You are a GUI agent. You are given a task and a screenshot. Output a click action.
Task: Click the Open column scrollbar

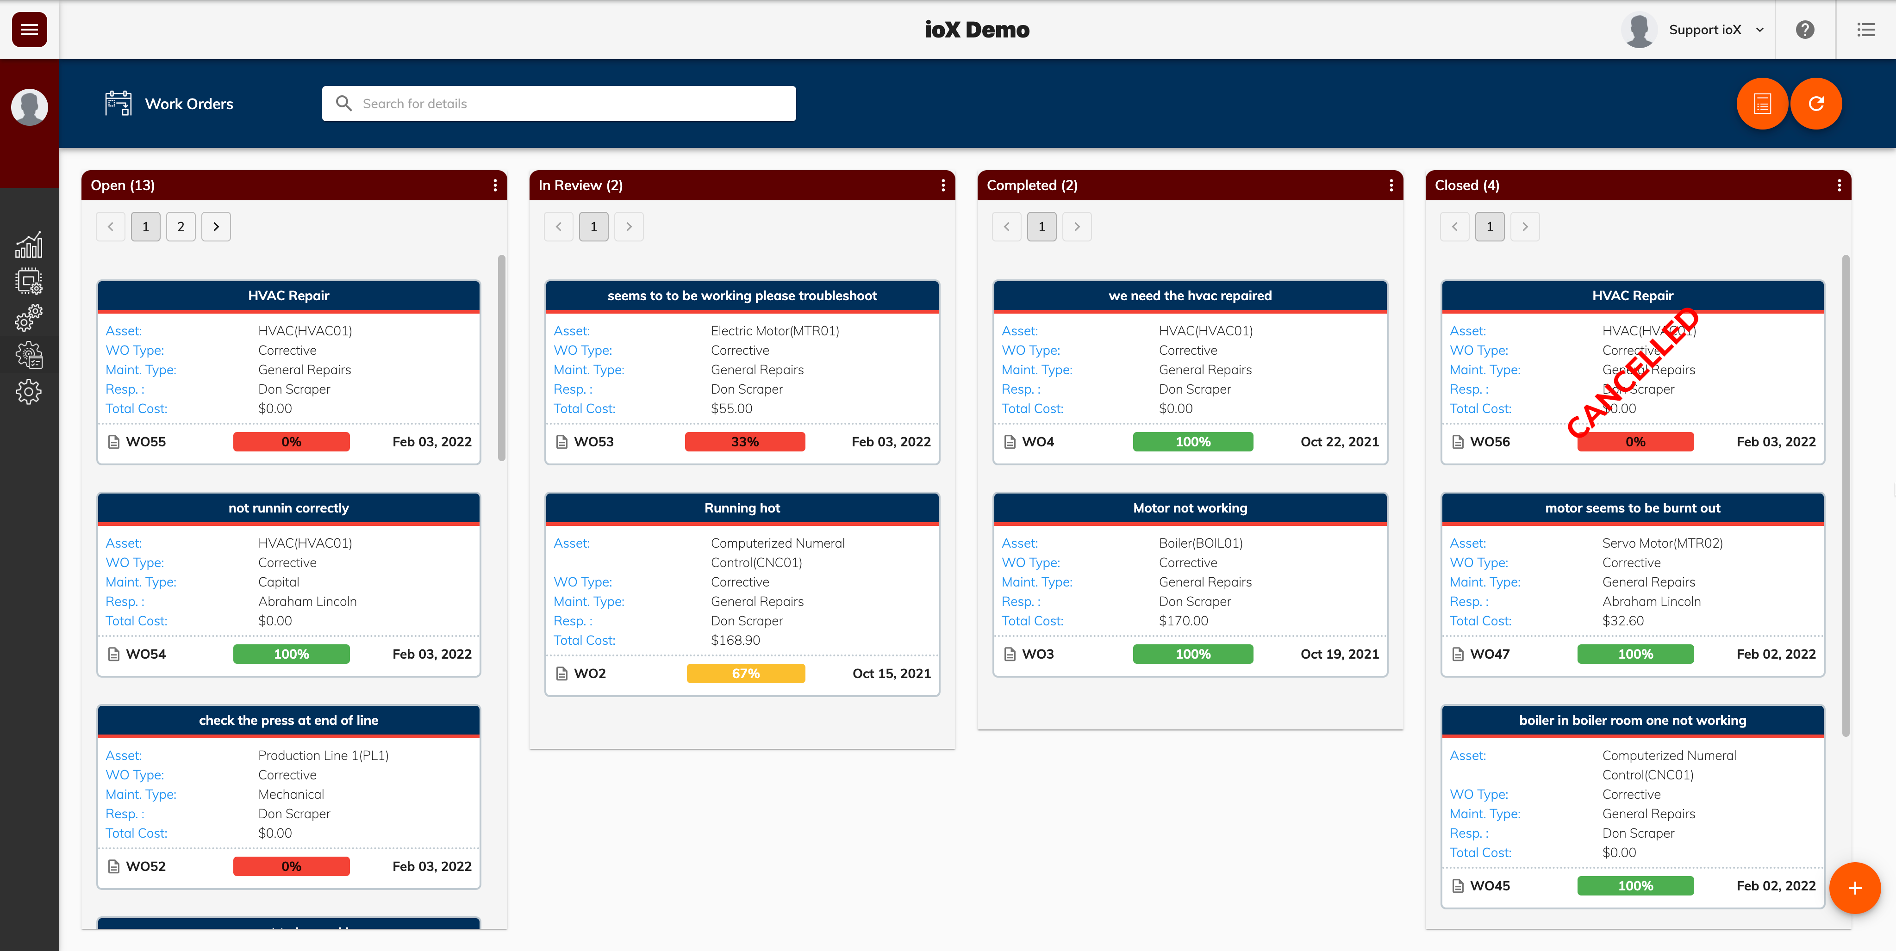click(x=501, y=358)
